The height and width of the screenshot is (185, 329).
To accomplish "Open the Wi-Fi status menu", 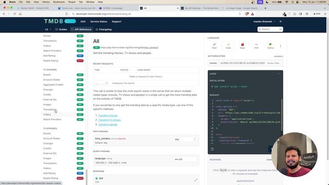I will (x=287, y=2).
